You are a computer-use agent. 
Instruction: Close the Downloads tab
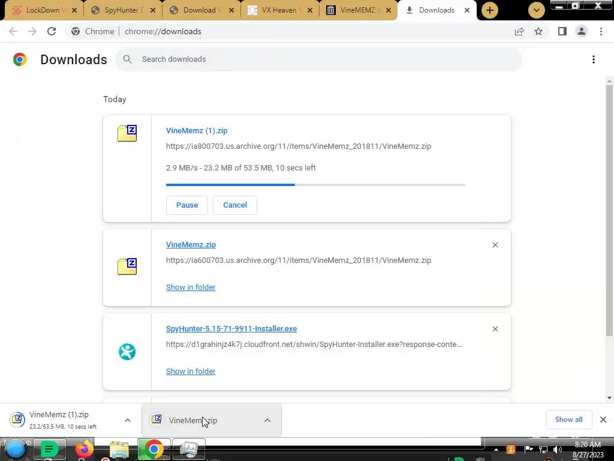(466, 10)
